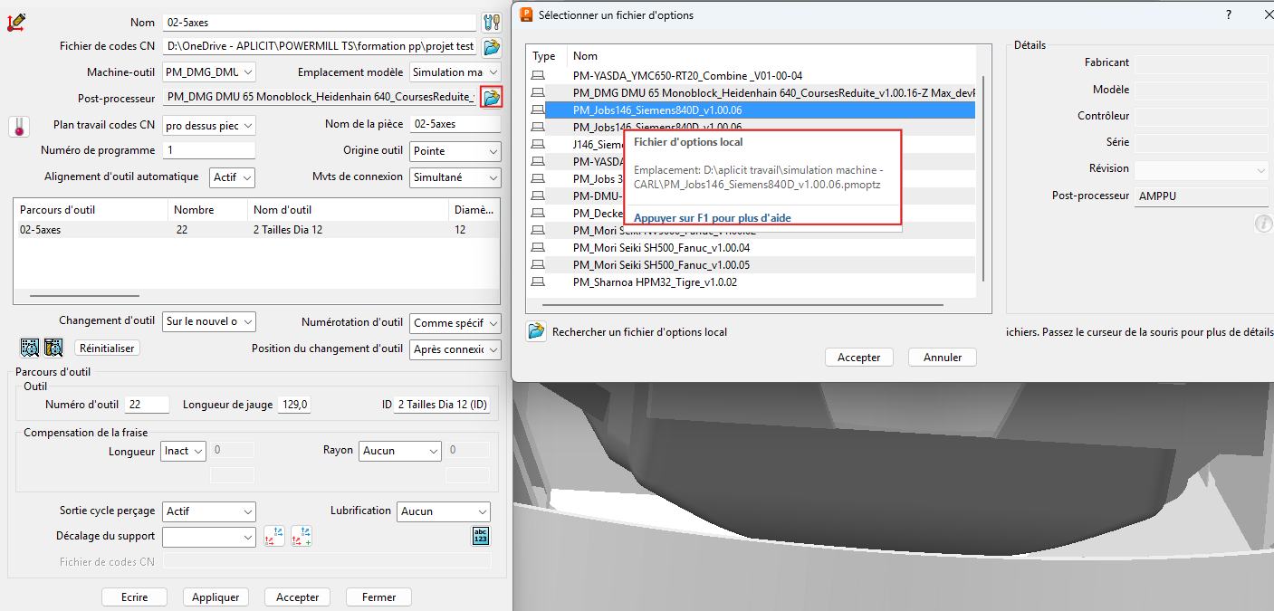The width and height of the screenshot is (1274, 611).
Task: Click the Numéro de programme input field
Action: tap(208, 150)
